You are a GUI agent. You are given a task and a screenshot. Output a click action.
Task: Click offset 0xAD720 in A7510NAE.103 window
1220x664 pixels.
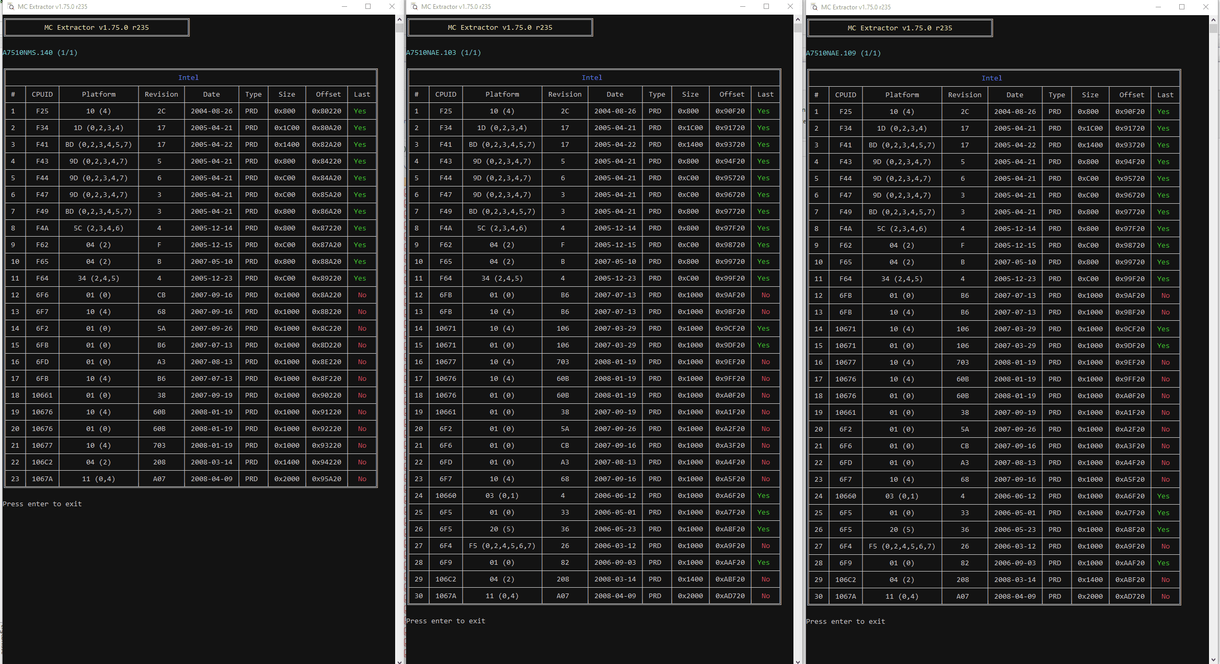click(x=730, y=596)
